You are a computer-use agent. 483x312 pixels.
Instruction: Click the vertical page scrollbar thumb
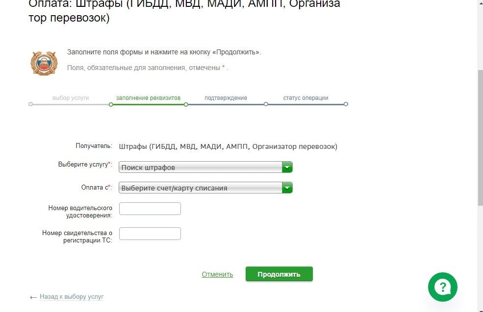(480, 138)
